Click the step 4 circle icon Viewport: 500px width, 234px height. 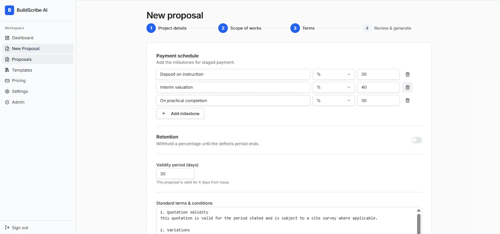(x=367, y=28)
